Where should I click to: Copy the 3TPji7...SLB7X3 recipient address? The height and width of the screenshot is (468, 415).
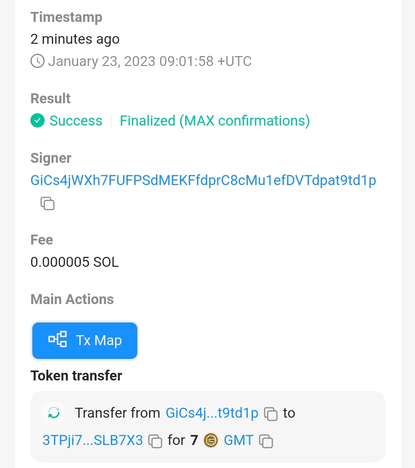click(155, 441)
